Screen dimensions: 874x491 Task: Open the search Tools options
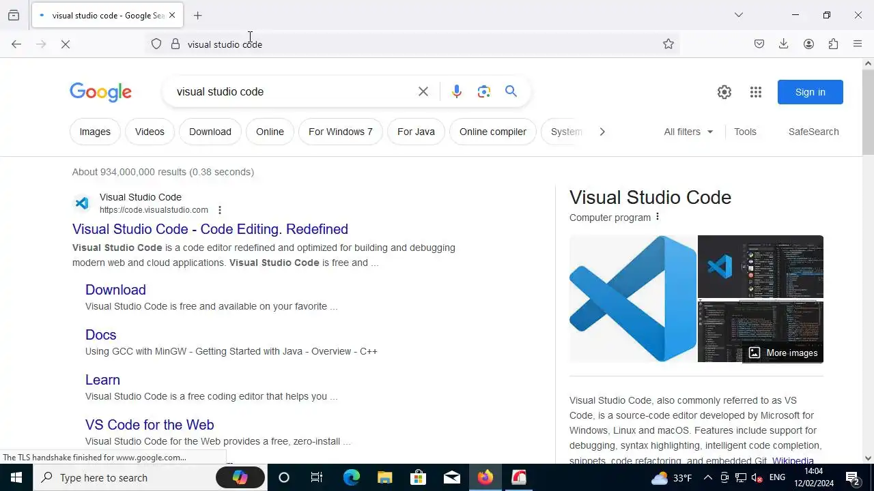click(x=745, y=132)
